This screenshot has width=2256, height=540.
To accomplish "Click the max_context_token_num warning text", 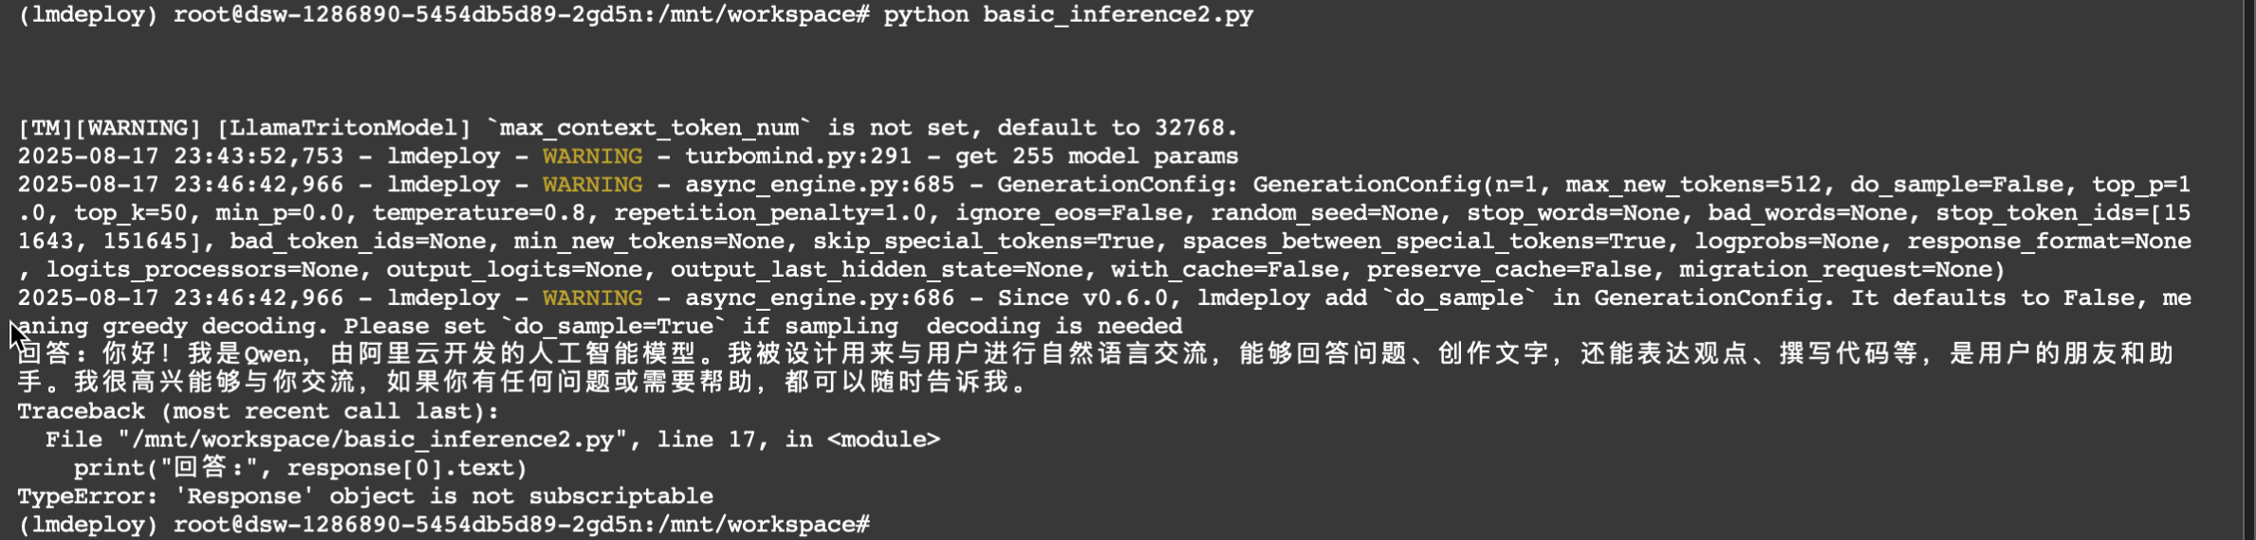I will click(627, 128).
